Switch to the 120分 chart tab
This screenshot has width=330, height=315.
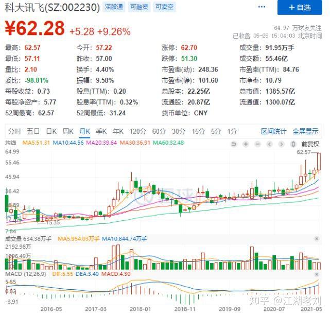pos(137,132)
